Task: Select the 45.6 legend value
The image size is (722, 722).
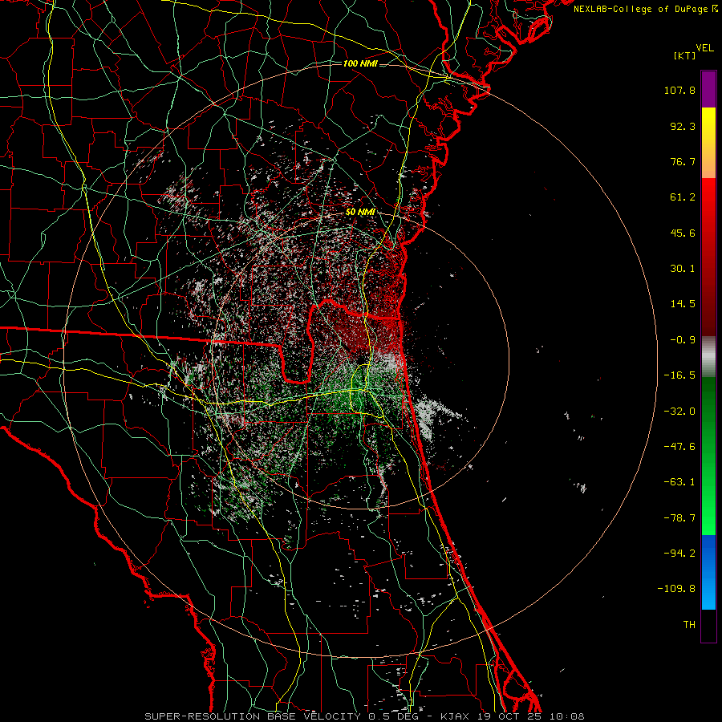Action: [x=683, y=233]
